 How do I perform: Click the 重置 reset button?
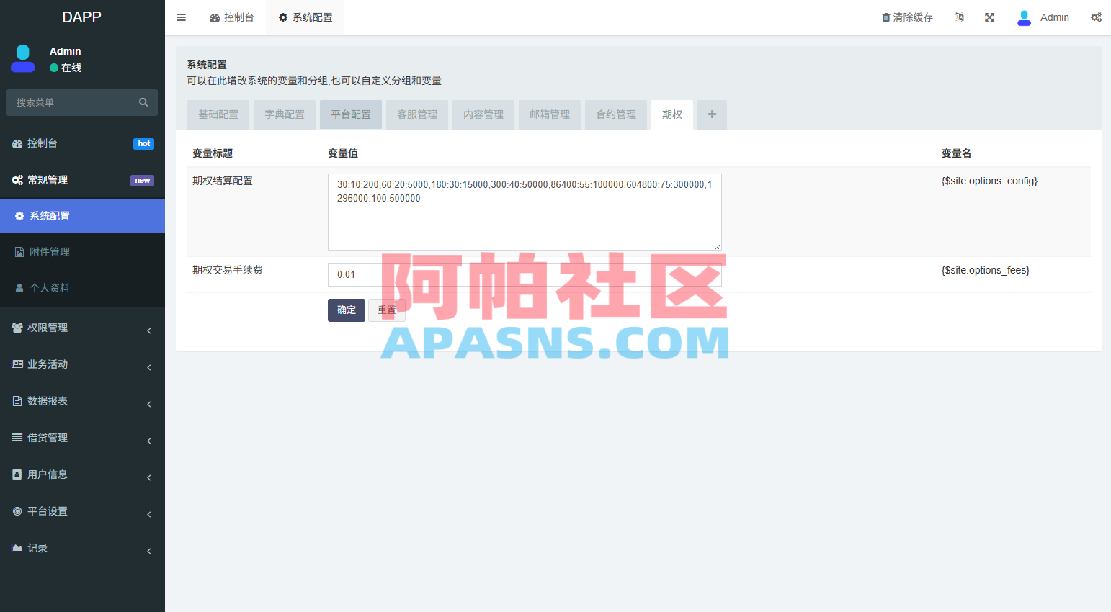[387, 310]
